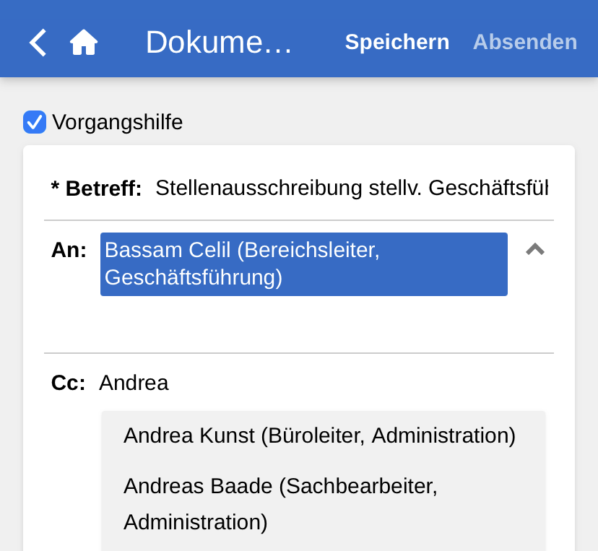This screenshot has height=551, width=598.
Task: Open the home screen via house icon
Action: coord(84,43)
